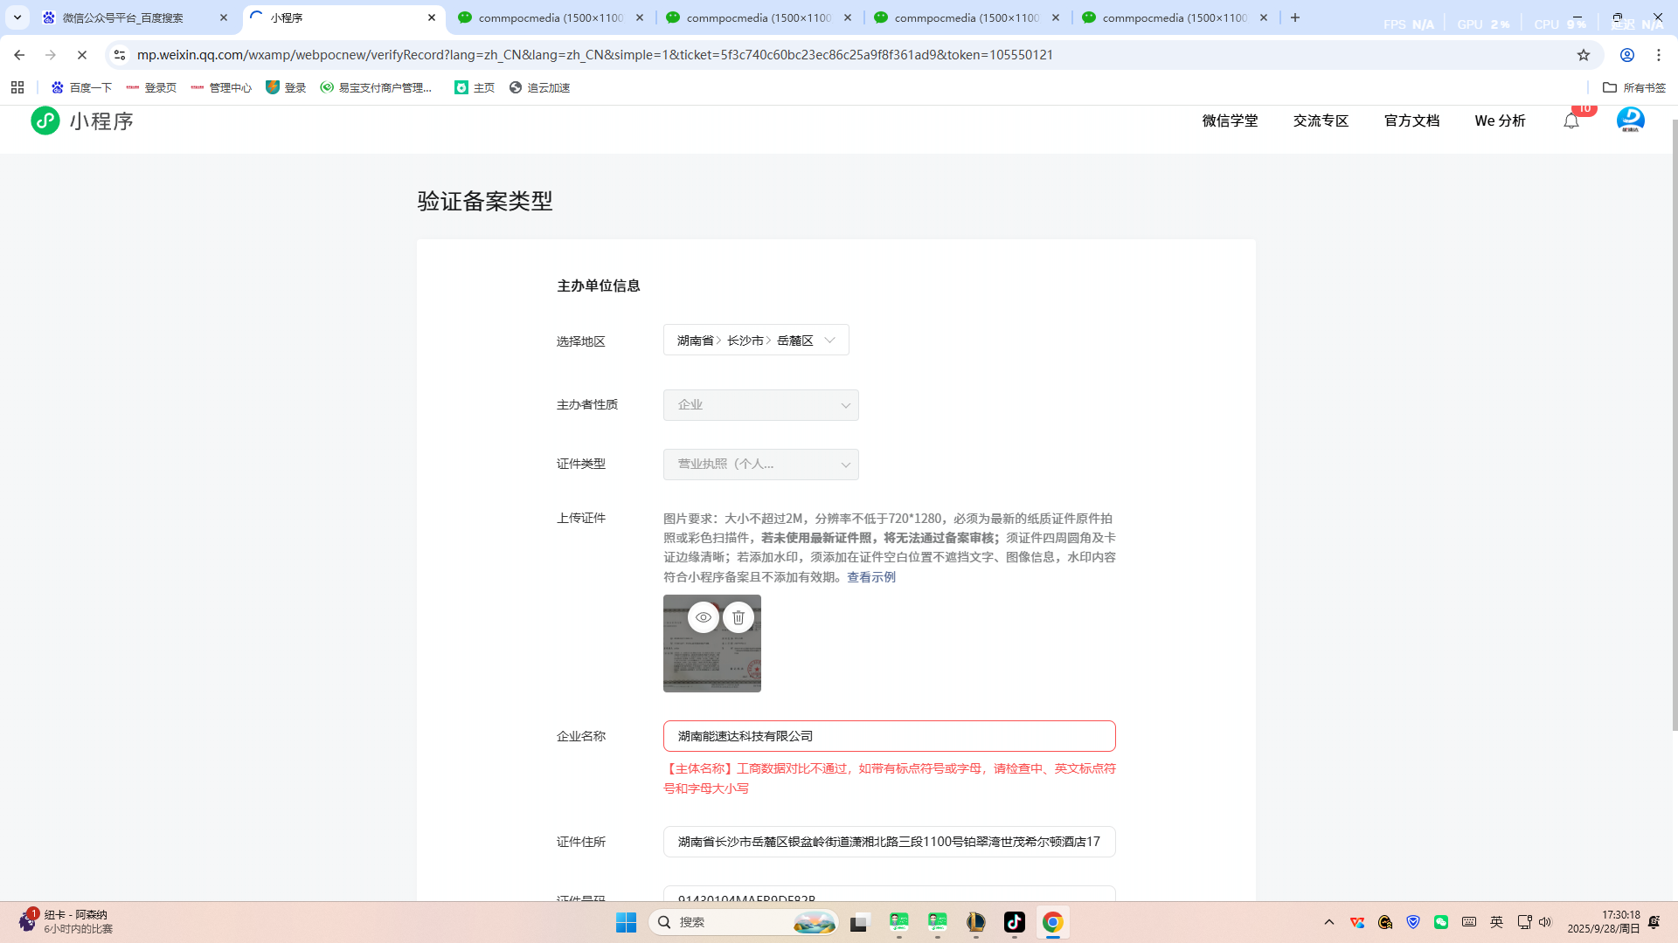Stop page loading in browser toolbar
This screenshot has width=1678, height=943.
pyautogui.click(x=82, y=55)
